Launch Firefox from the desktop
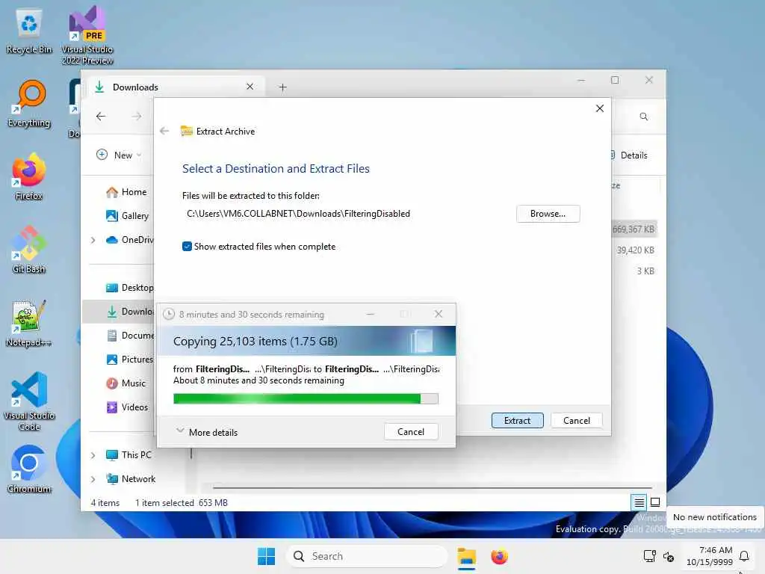This screenshot has width=765, height=574. point(29,176)
